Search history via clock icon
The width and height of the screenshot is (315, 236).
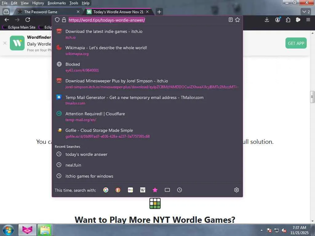click(179, 190)
